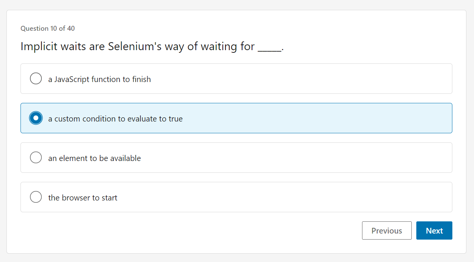
Task: Click the answer text "a JavaScript function to finish"
Action: (99, 79)
